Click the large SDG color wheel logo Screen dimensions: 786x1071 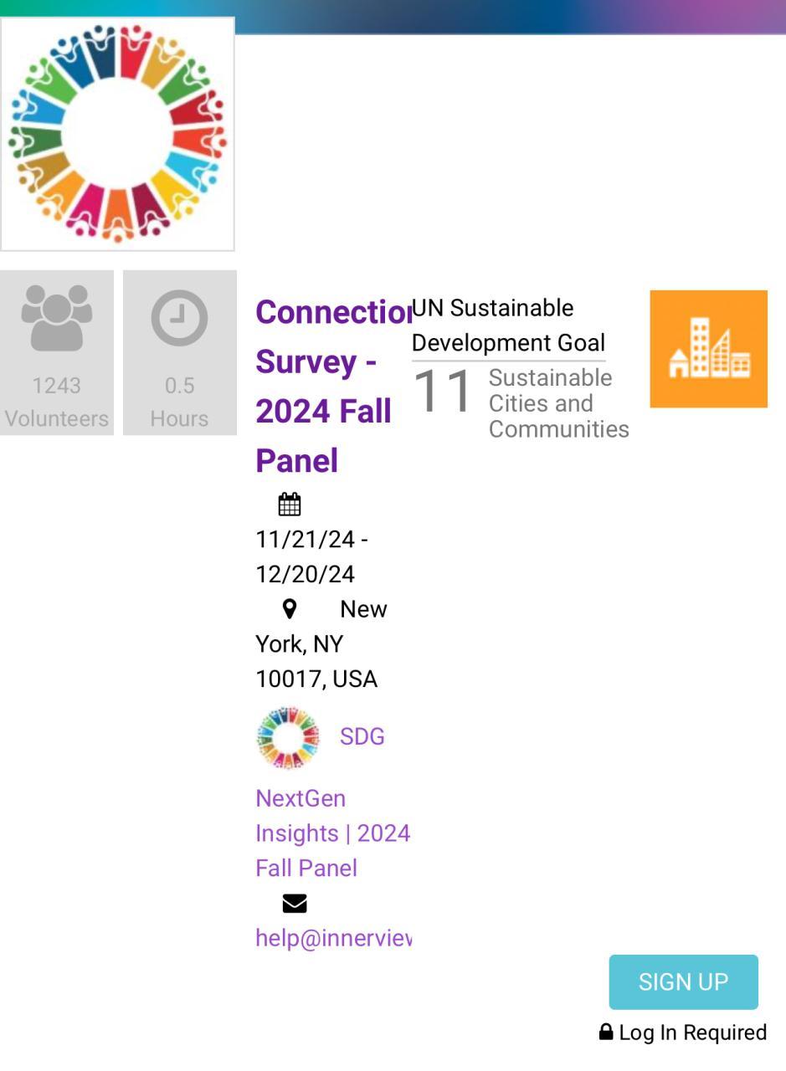tap(117, 134)
